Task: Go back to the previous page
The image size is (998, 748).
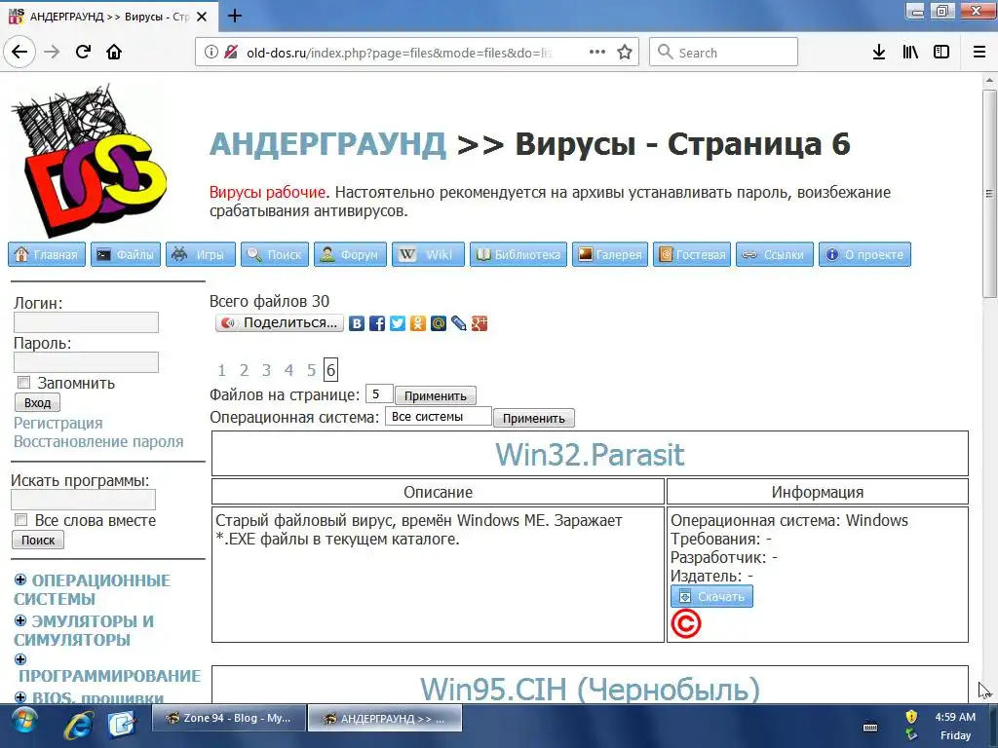Action: 19,52
